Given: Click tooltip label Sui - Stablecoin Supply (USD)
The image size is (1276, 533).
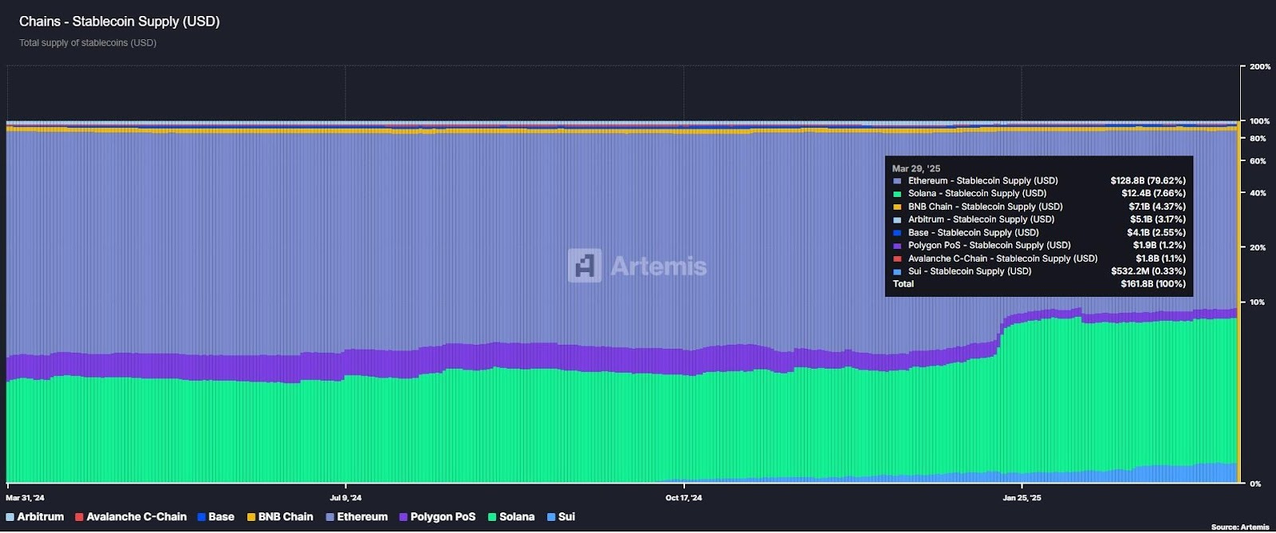Looking at the screenshot, I should pos(969,271).
